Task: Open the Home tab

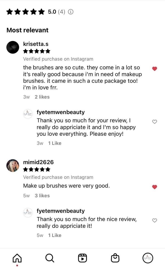Action: pyautogui.click(x=17, y=258)
